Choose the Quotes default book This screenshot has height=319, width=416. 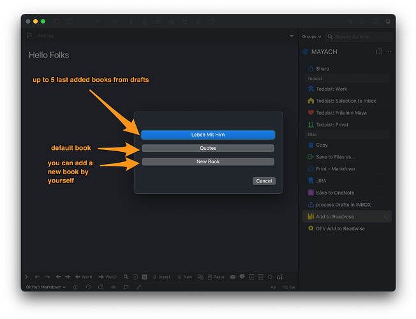(x=208, y=148)
